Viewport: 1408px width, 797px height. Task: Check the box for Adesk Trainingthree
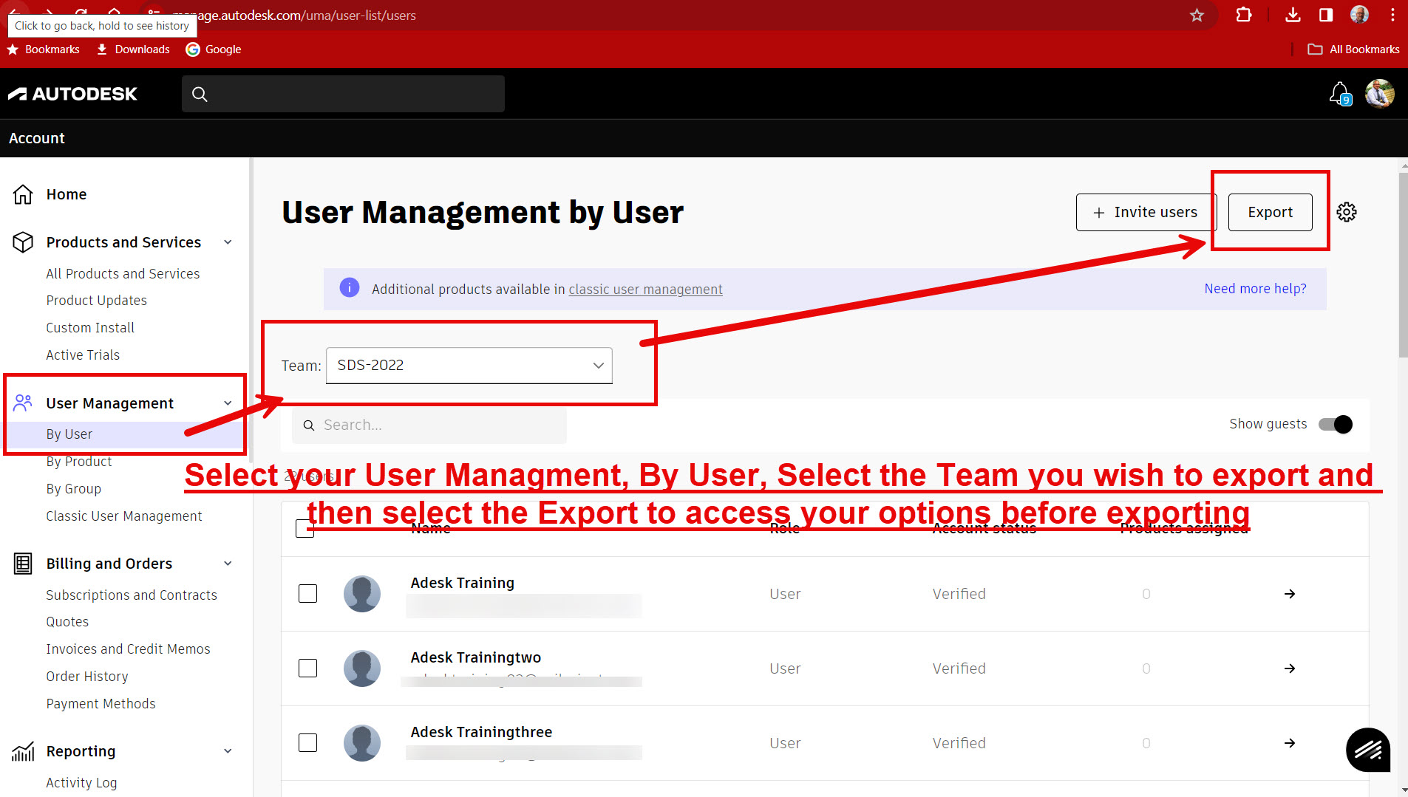coord(307,743)
